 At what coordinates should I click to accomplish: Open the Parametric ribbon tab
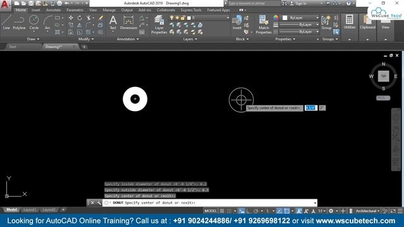(x=75, y=10)
